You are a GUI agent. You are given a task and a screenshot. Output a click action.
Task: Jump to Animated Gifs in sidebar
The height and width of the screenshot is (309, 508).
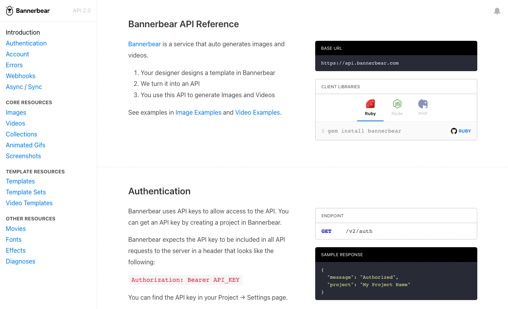pos(26,145)
